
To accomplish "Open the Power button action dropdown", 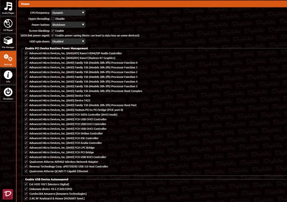I will tap(68, 25).
